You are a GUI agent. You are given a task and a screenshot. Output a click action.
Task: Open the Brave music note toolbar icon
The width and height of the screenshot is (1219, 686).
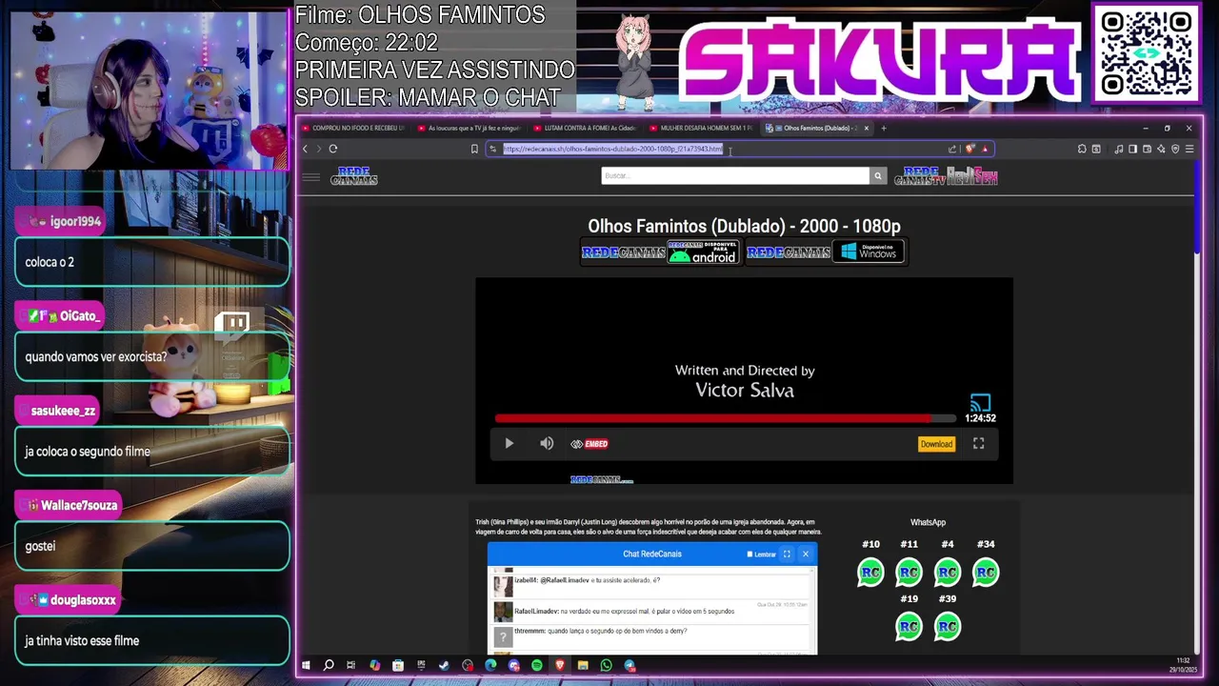(1119, 149)
